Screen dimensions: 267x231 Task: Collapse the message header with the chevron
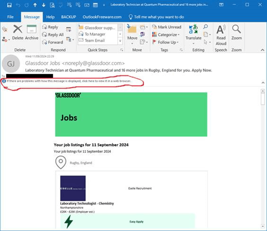[x=263, y=83]
